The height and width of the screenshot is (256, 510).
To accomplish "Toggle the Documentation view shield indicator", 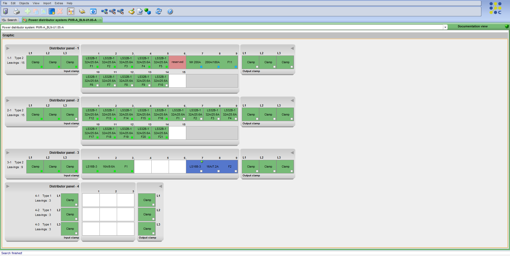I will click(507, 26).
